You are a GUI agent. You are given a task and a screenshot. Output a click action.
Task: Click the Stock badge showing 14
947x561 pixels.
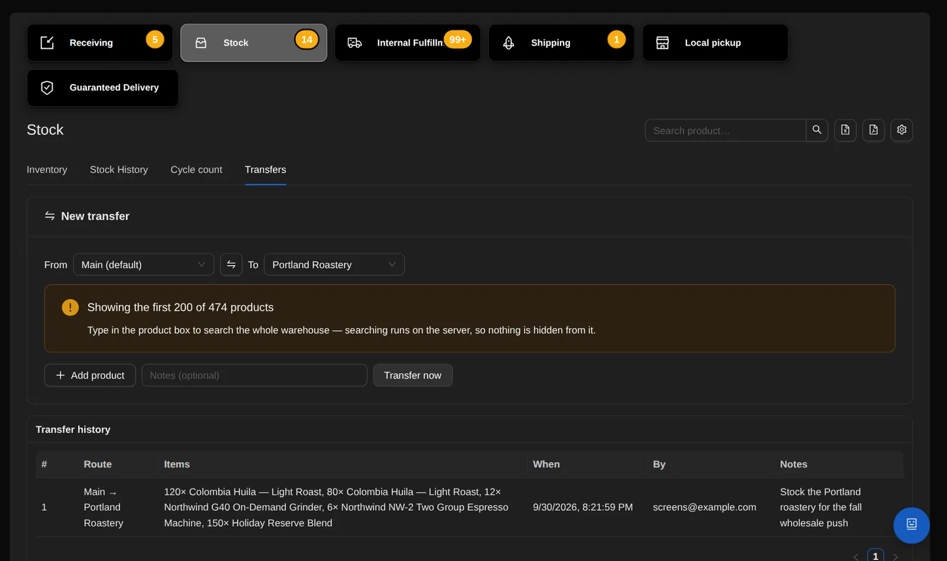click(307, 40)
